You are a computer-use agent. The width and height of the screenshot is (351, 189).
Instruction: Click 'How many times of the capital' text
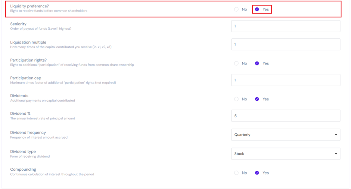click(61, 47)
